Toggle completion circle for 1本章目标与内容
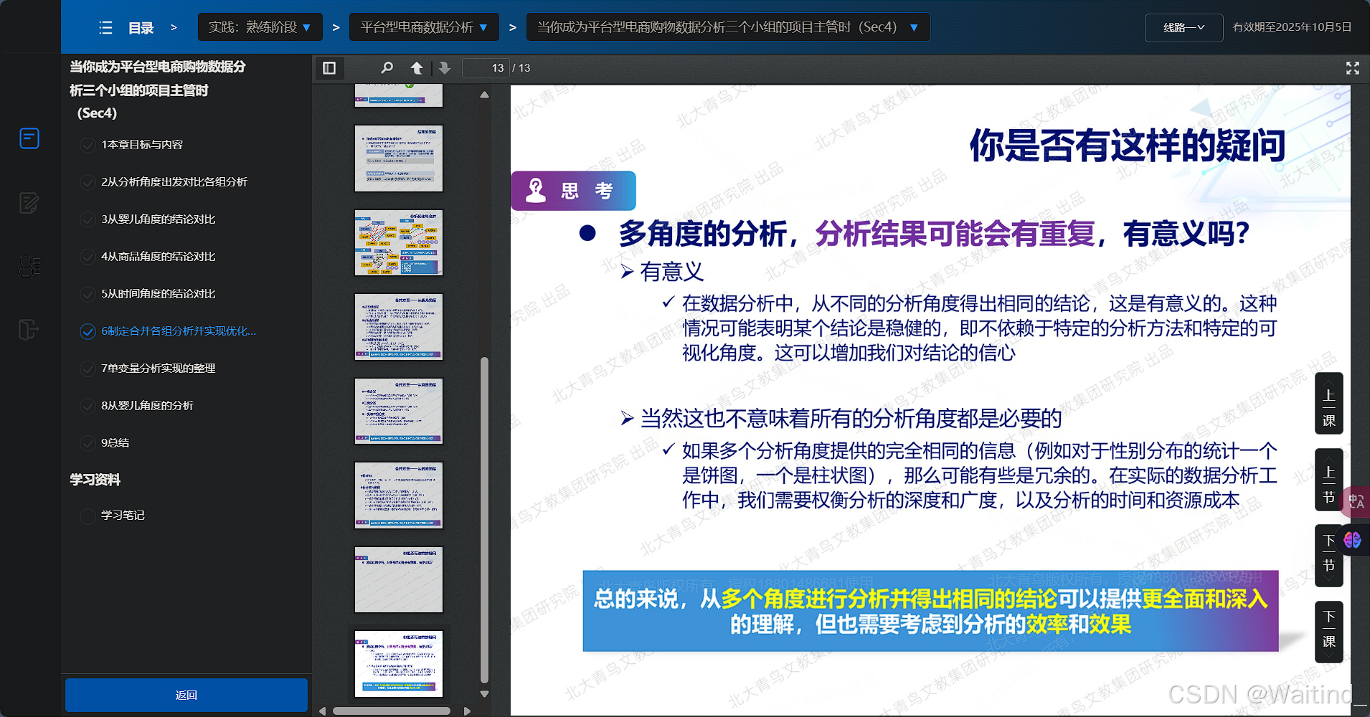Viewport: 1370px width, 717px height. pyautogui.click(x=88, y=145)
